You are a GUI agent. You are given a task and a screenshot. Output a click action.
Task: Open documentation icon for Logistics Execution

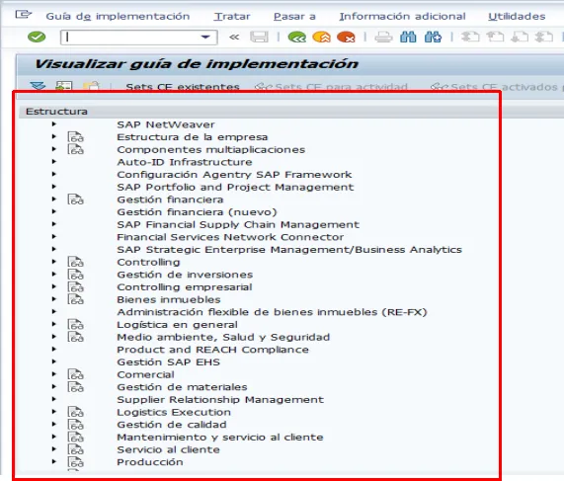click(75, 412)
